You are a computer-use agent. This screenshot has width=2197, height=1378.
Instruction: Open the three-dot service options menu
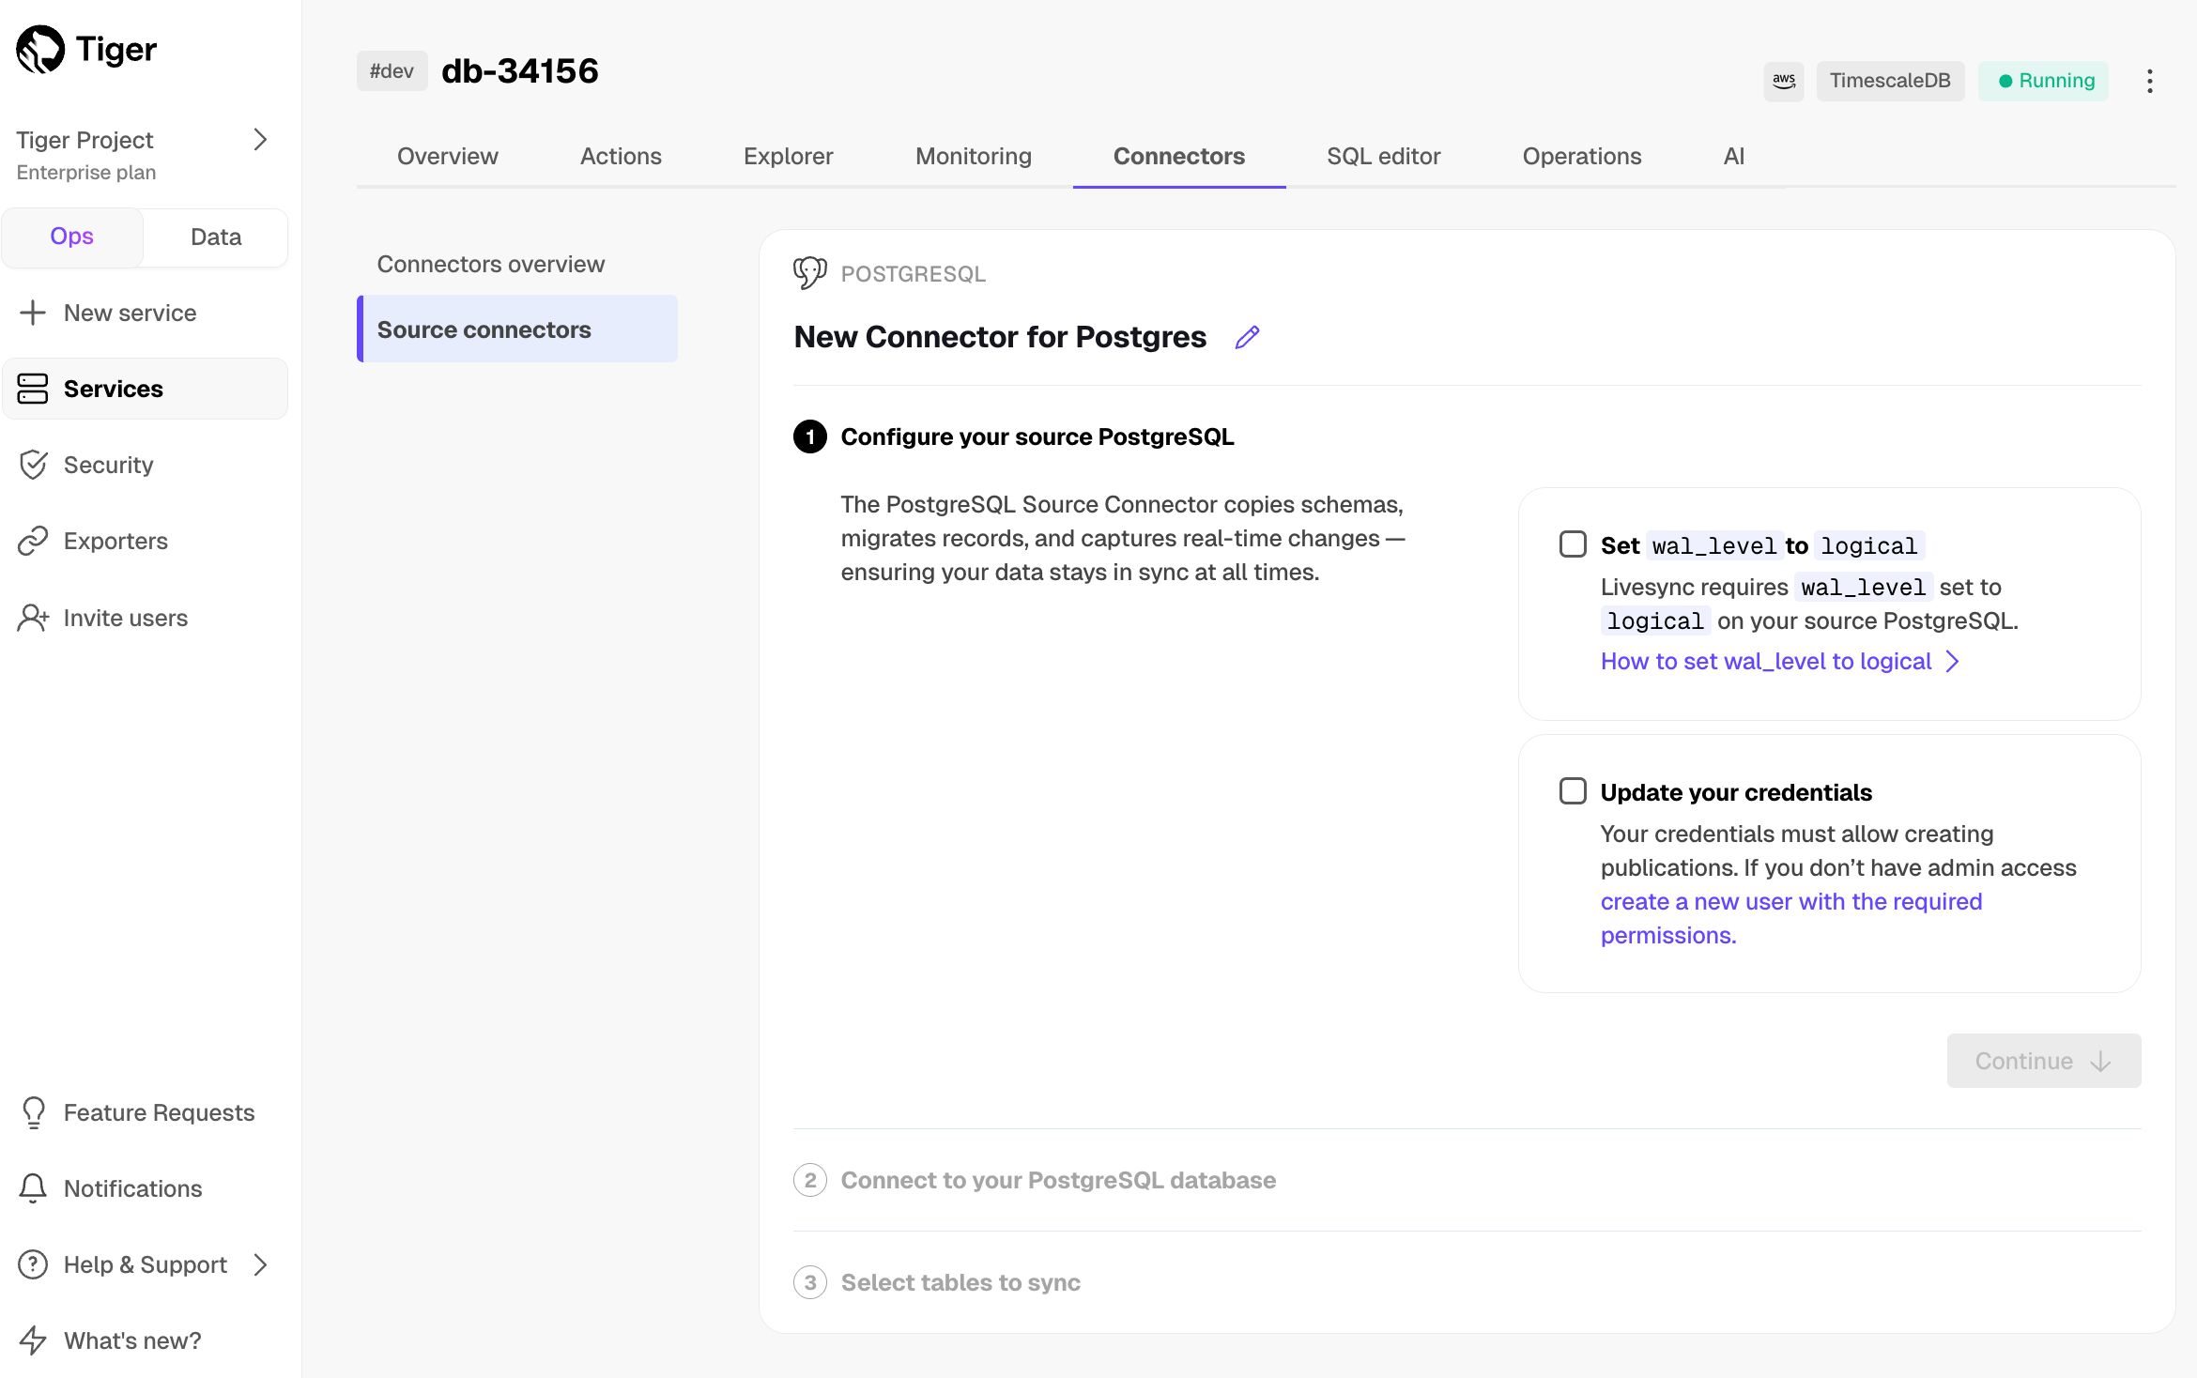point(2149,81)
